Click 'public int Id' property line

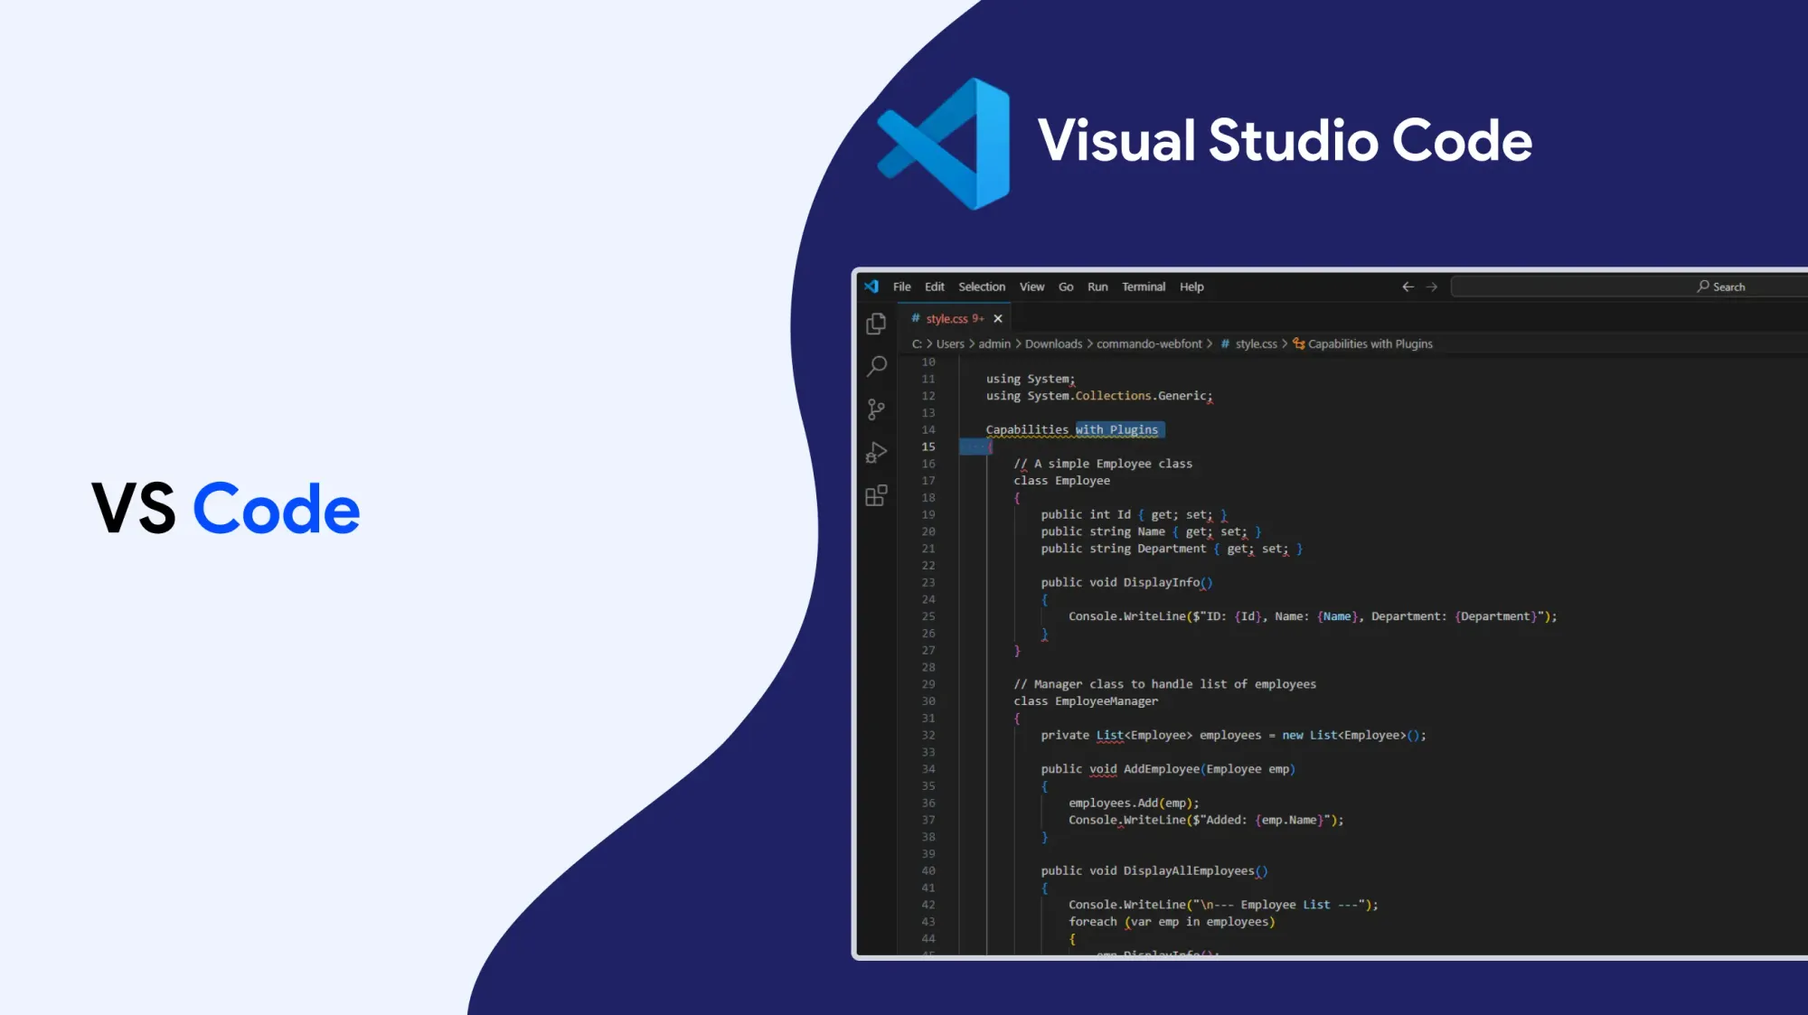pyautogui.click(x=1134, y=514)
